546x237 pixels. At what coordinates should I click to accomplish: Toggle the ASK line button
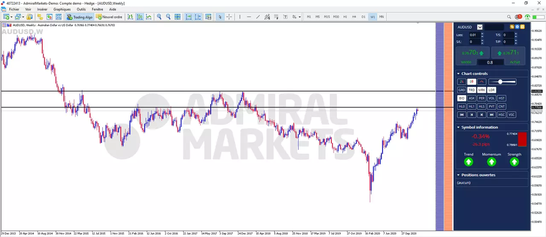pos(471,98)
